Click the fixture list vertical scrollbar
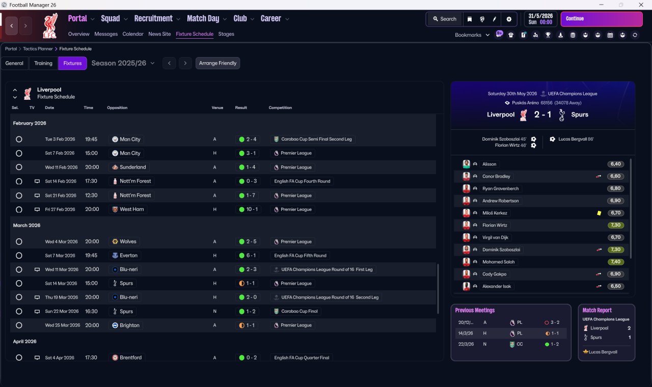 pos(438,288)
